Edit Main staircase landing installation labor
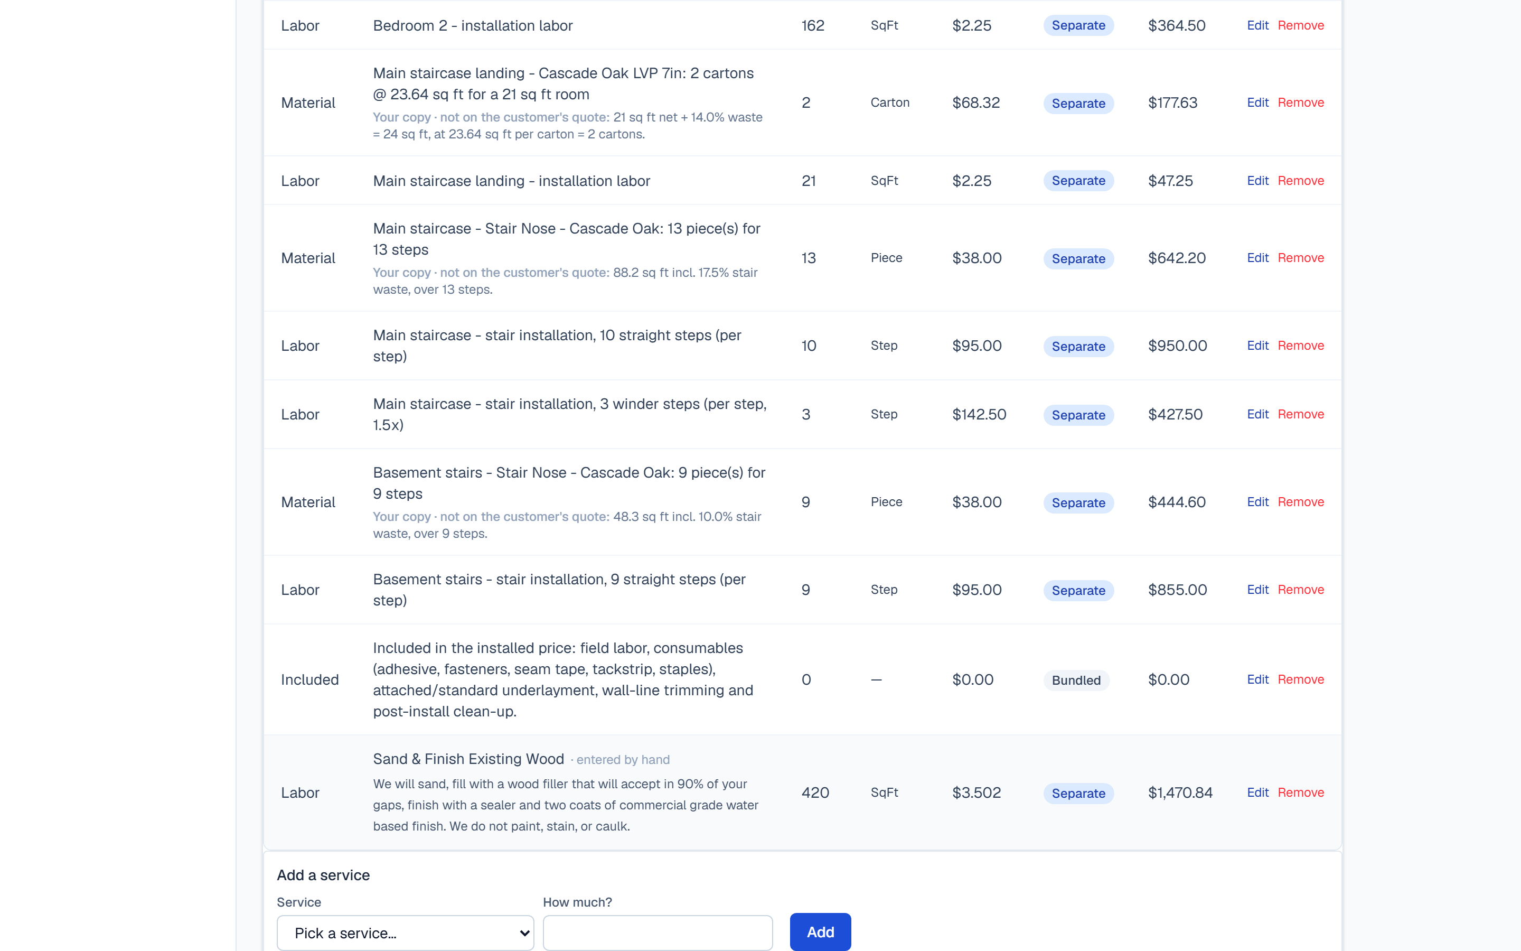 coord(1257,181)
